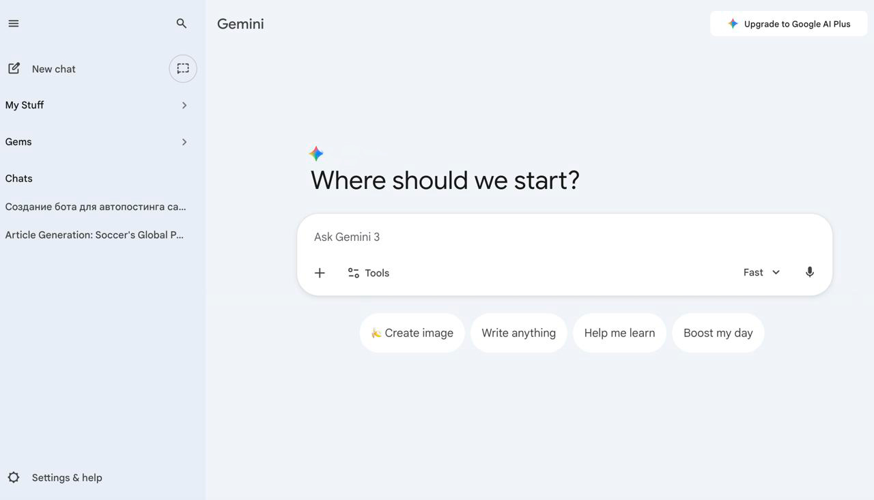Viewport: 874px width, 500px height.
Task: Select Help me learn suggestion
Action: pos(619,333)
